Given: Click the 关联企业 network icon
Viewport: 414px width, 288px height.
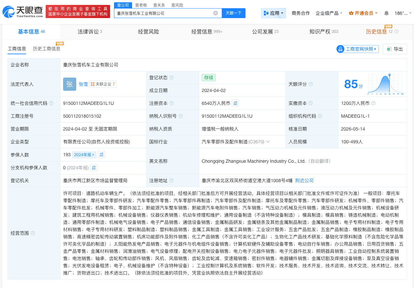Looking at the screenshot, I should point(92,84).
